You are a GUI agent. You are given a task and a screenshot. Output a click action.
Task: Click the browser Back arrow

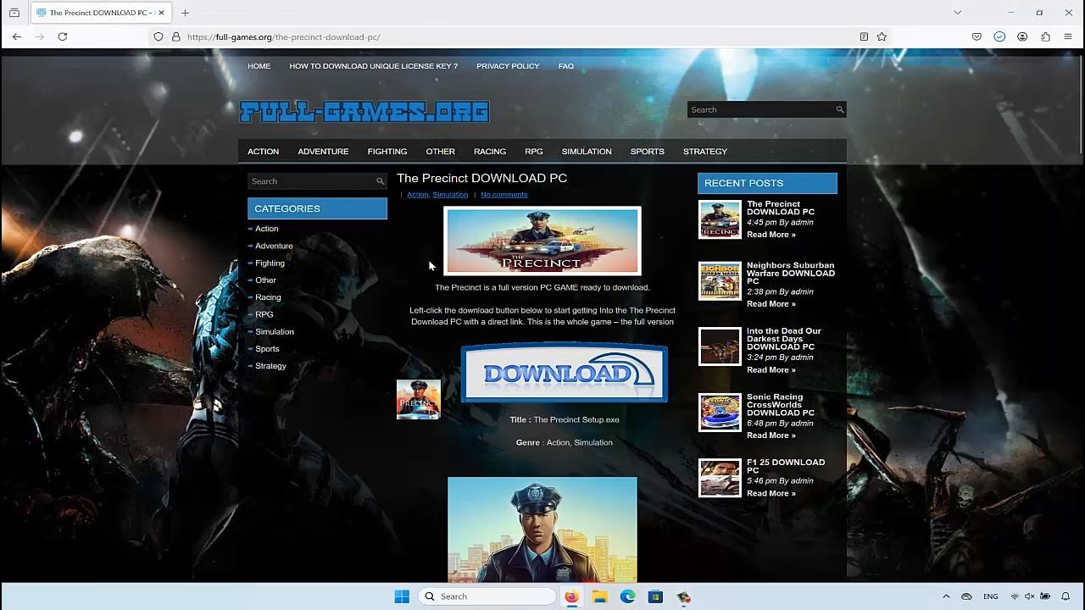click(17, 36)
